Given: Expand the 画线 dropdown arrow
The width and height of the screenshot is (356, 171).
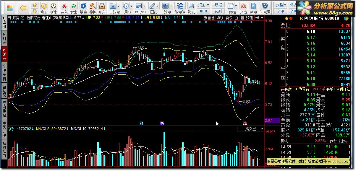Looking at the screenshot, I should (158, 6).
